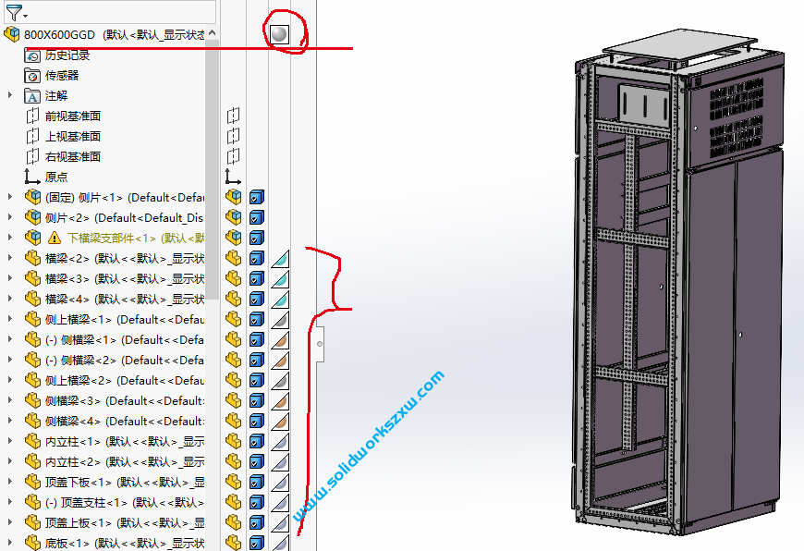Select 前视基准面 in the feature tree

coord(74,116)
